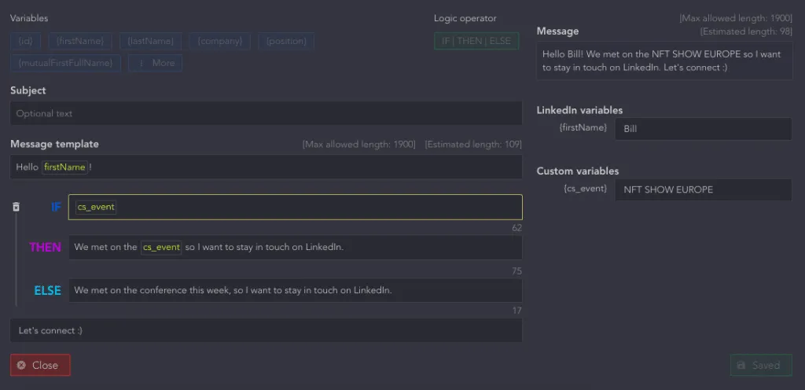Edit the Let's connect :) field
The width and height of the screenshot is (805, 390).
[x=266, y=330]
